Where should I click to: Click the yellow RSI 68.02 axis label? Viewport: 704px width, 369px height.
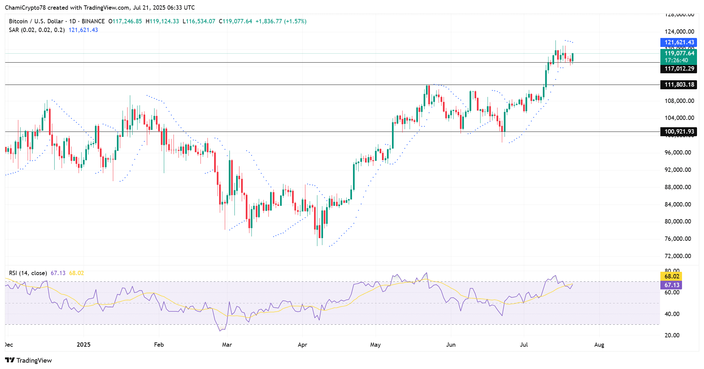coord(671,276)
